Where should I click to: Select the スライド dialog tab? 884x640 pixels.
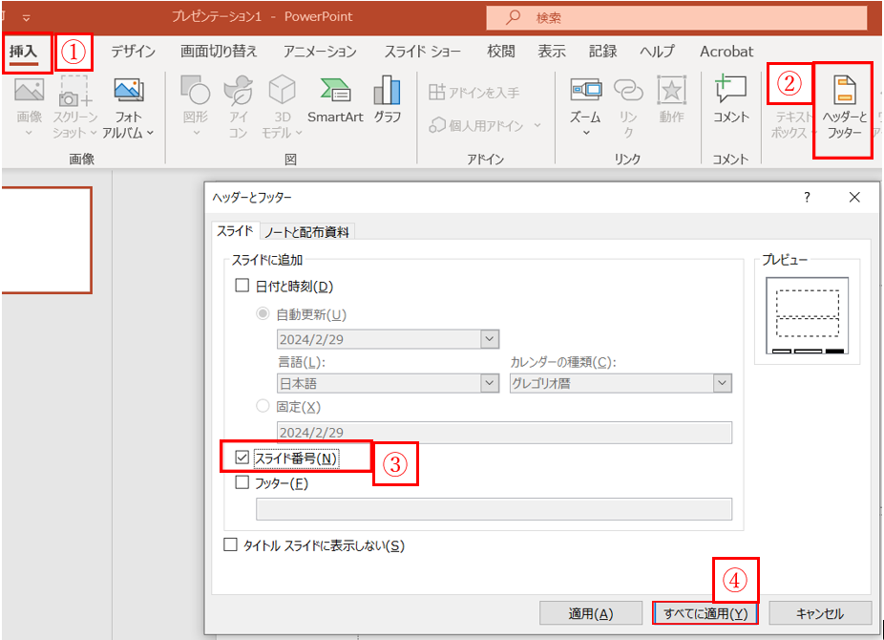235,230
